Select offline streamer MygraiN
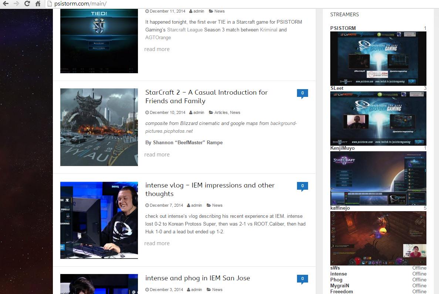This screenshot has width=439, height=294. tap(340, 285)
